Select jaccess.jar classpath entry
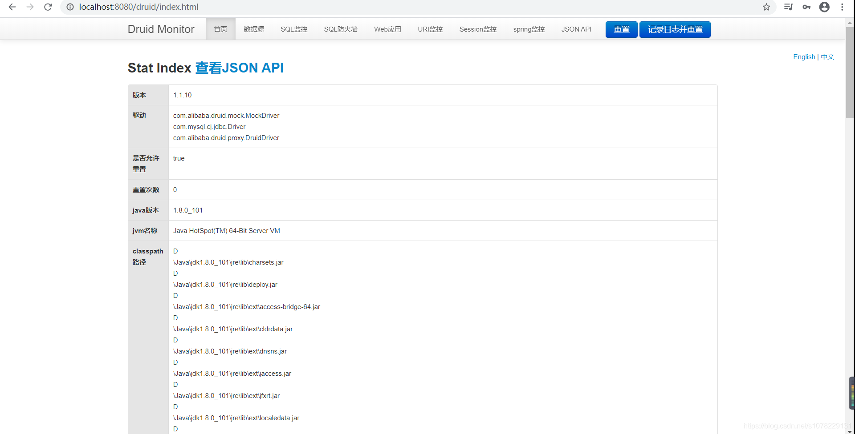This screenshot has height=434, width=855. point(232,374)
